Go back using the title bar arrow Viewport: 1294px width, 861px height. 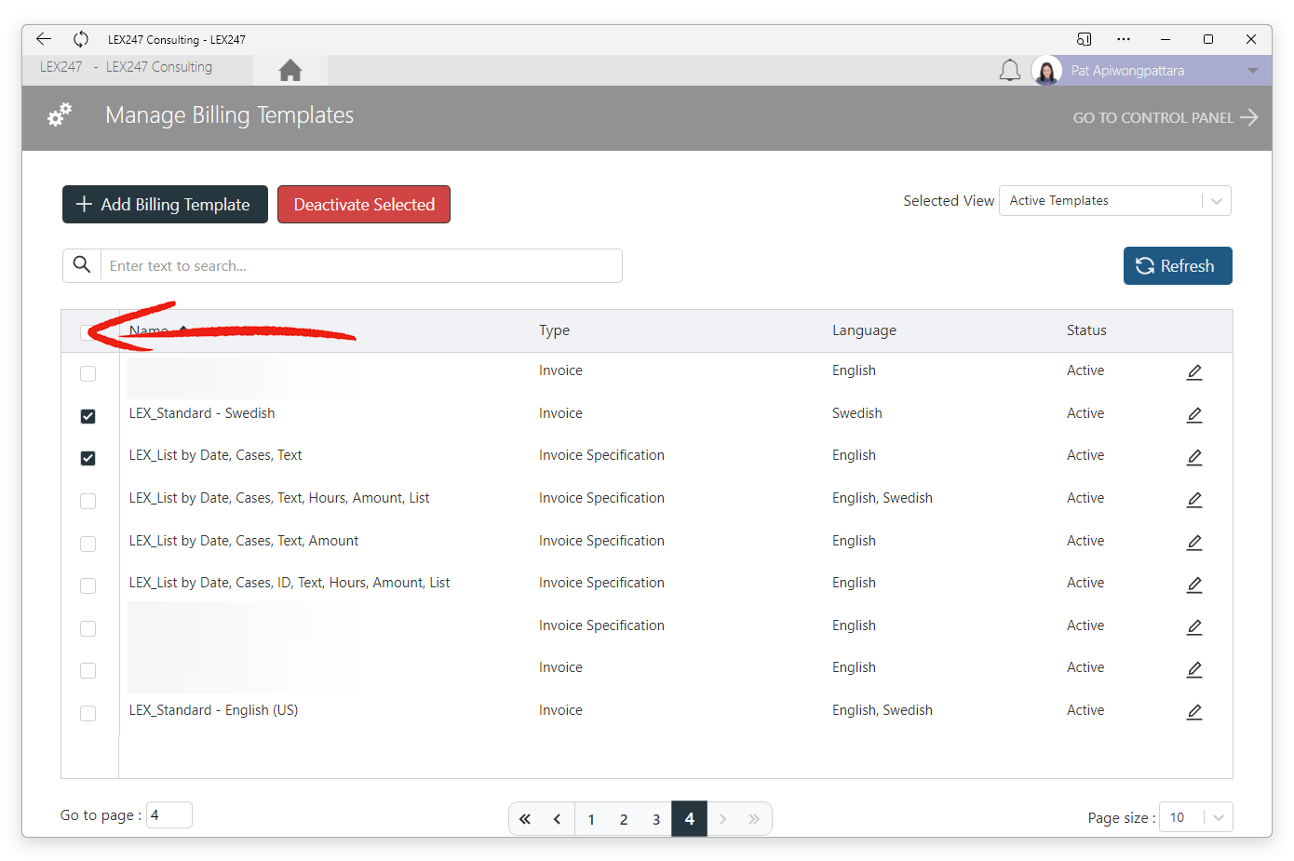(x=44, y=39)
